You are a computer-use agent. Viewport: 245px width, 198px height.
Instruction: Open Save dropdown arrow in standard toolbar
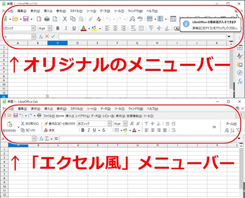32,19
